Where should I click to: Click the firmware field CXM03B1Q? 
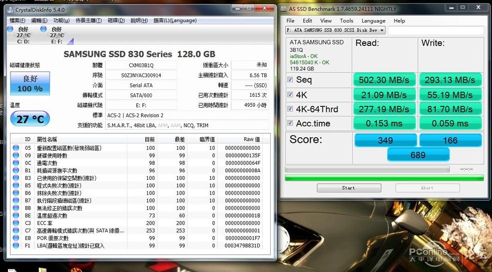pyautogui.click(x=141, y=65)
